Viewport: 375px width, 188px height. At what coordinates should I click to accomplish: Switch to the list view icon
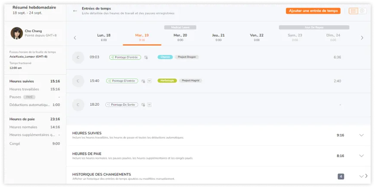[353, 11]
